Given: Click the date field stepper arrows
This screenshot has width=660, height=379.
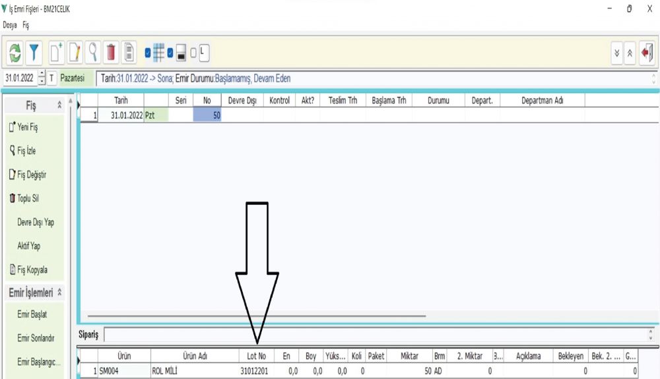Looking at the screenshot, I should point(42,78).
